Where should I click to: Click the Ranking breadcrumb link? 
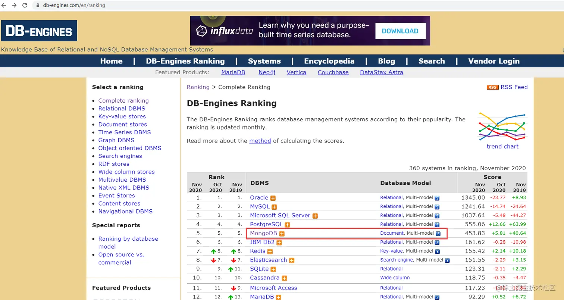click(x=198, y=87)
